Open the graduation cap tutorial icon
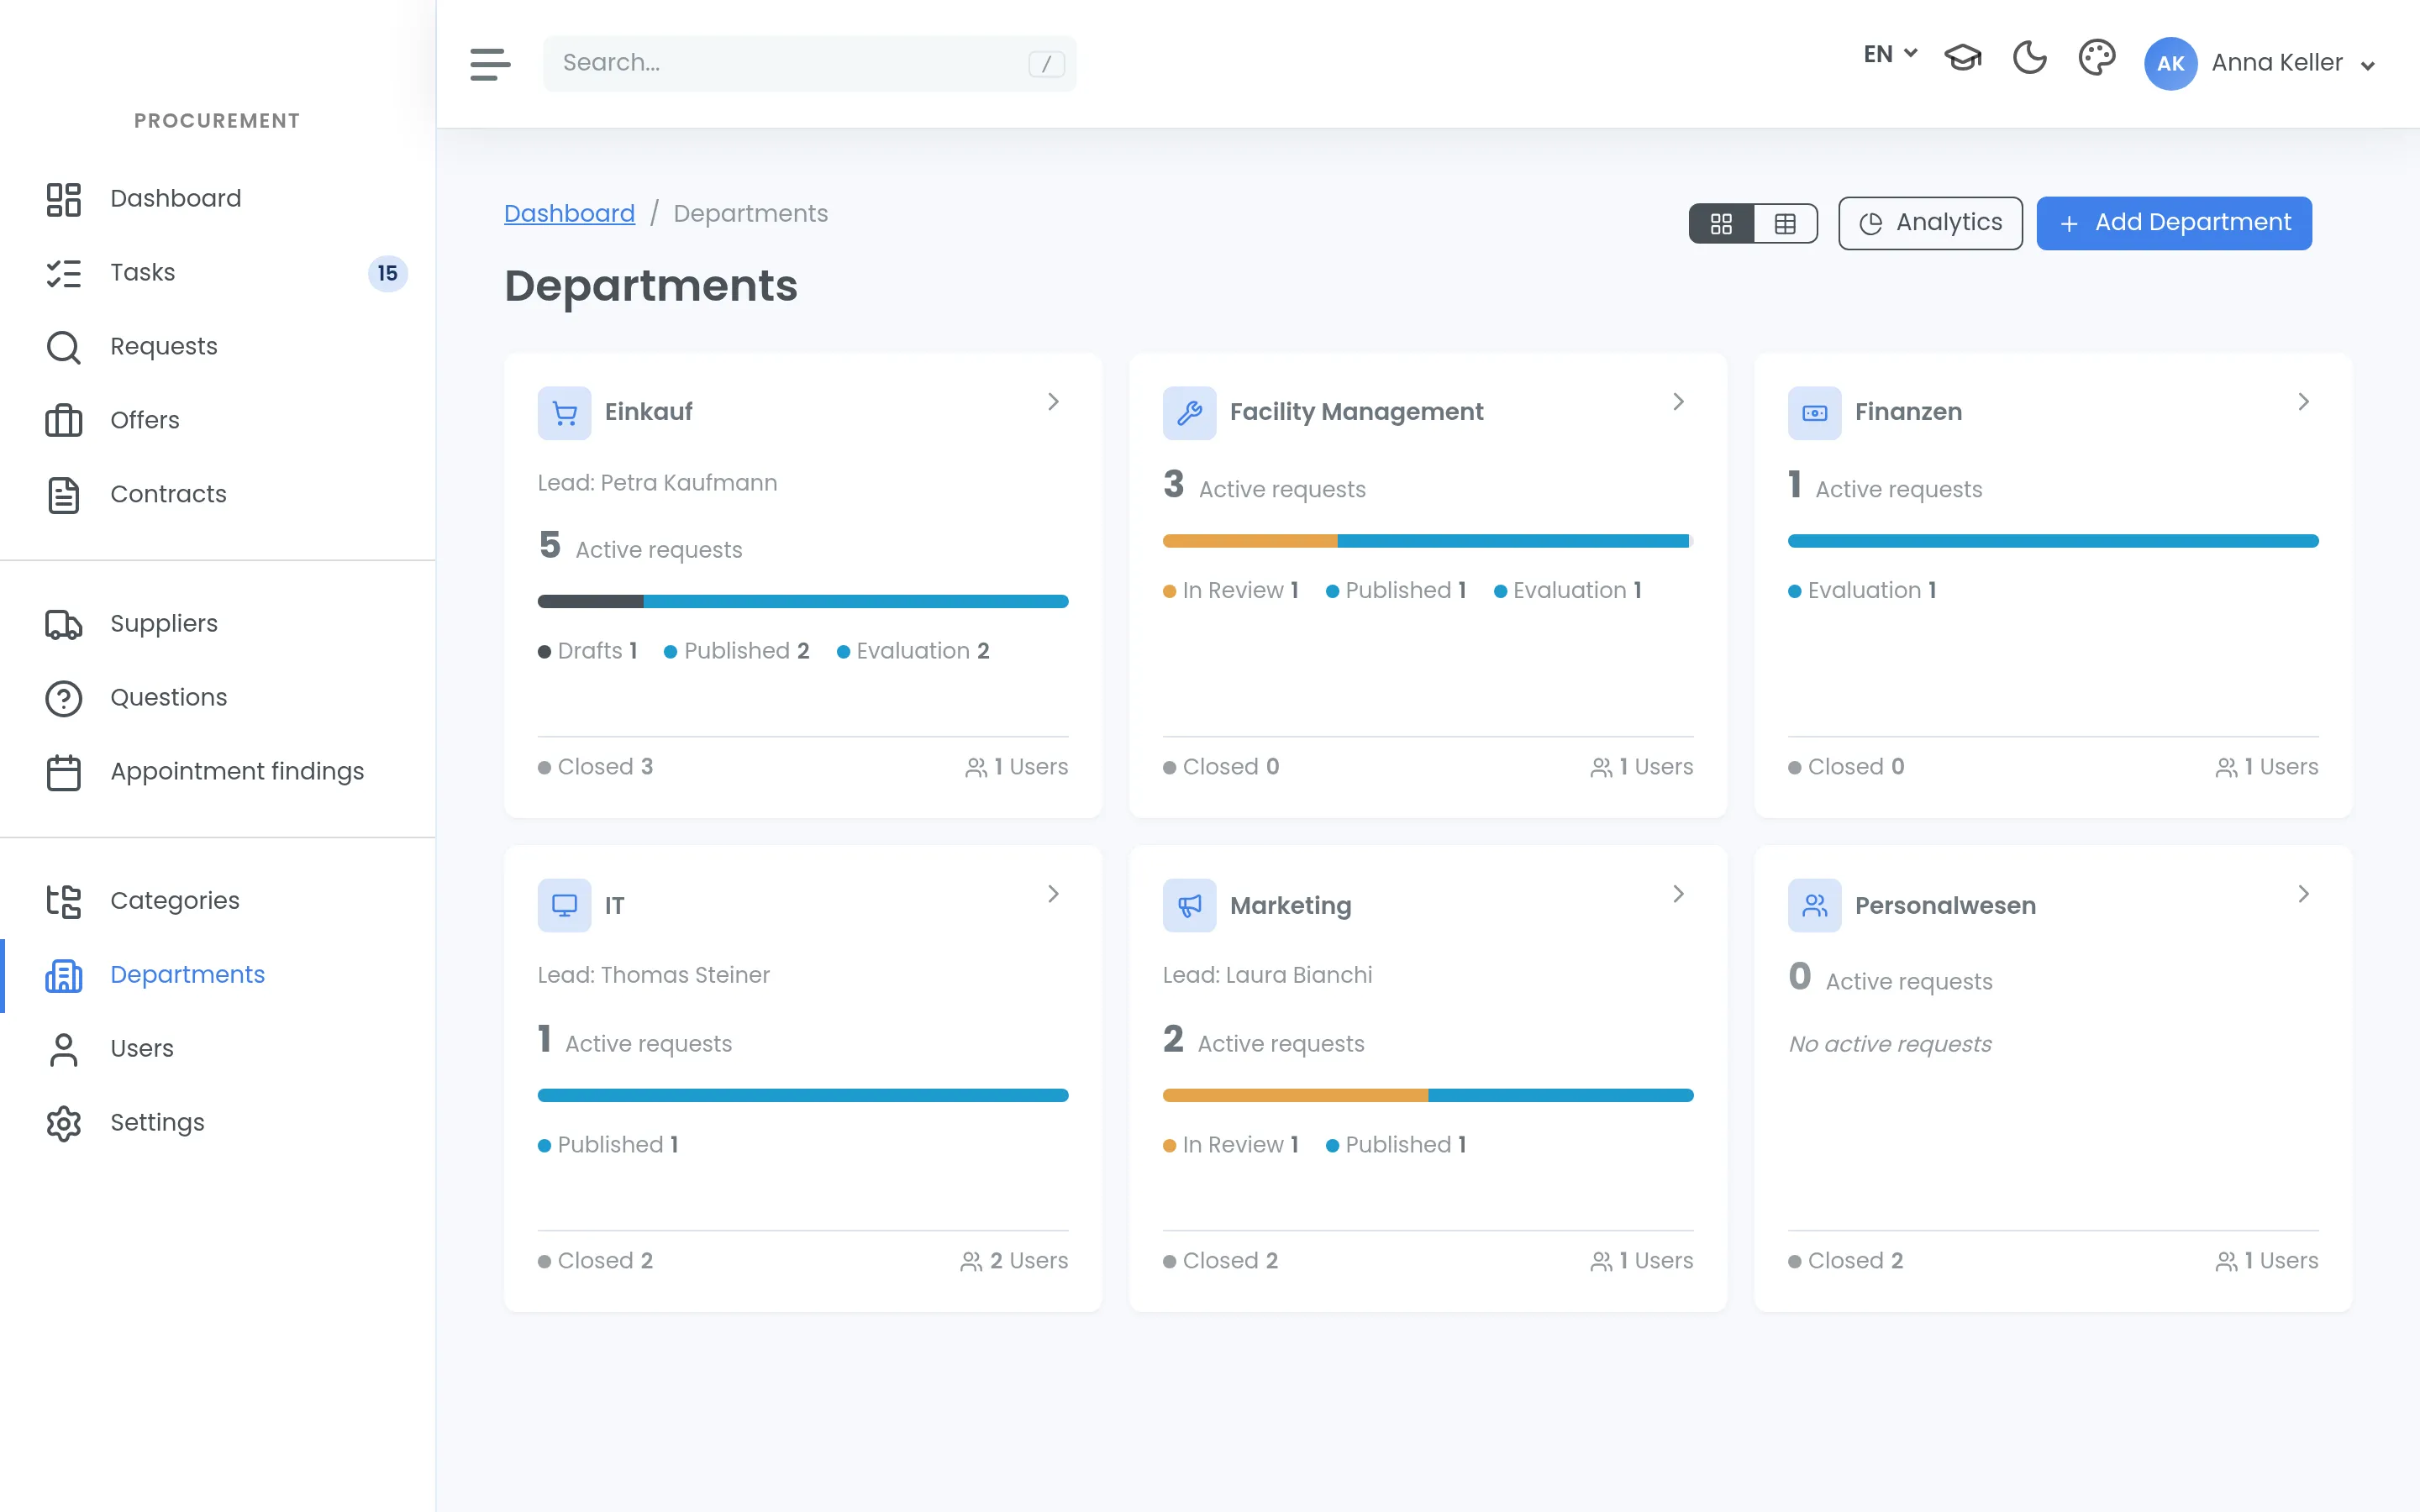The image size is (2420, 1512). (x=1962, y=58)
